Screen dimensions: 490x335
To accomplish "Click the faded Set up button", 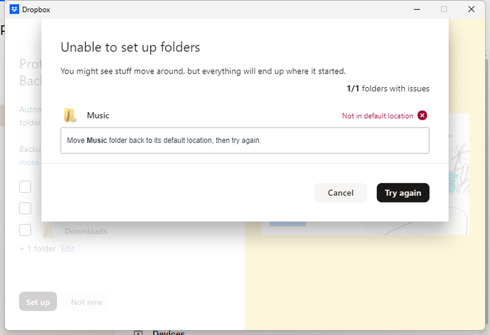I will tap(38, 302).
